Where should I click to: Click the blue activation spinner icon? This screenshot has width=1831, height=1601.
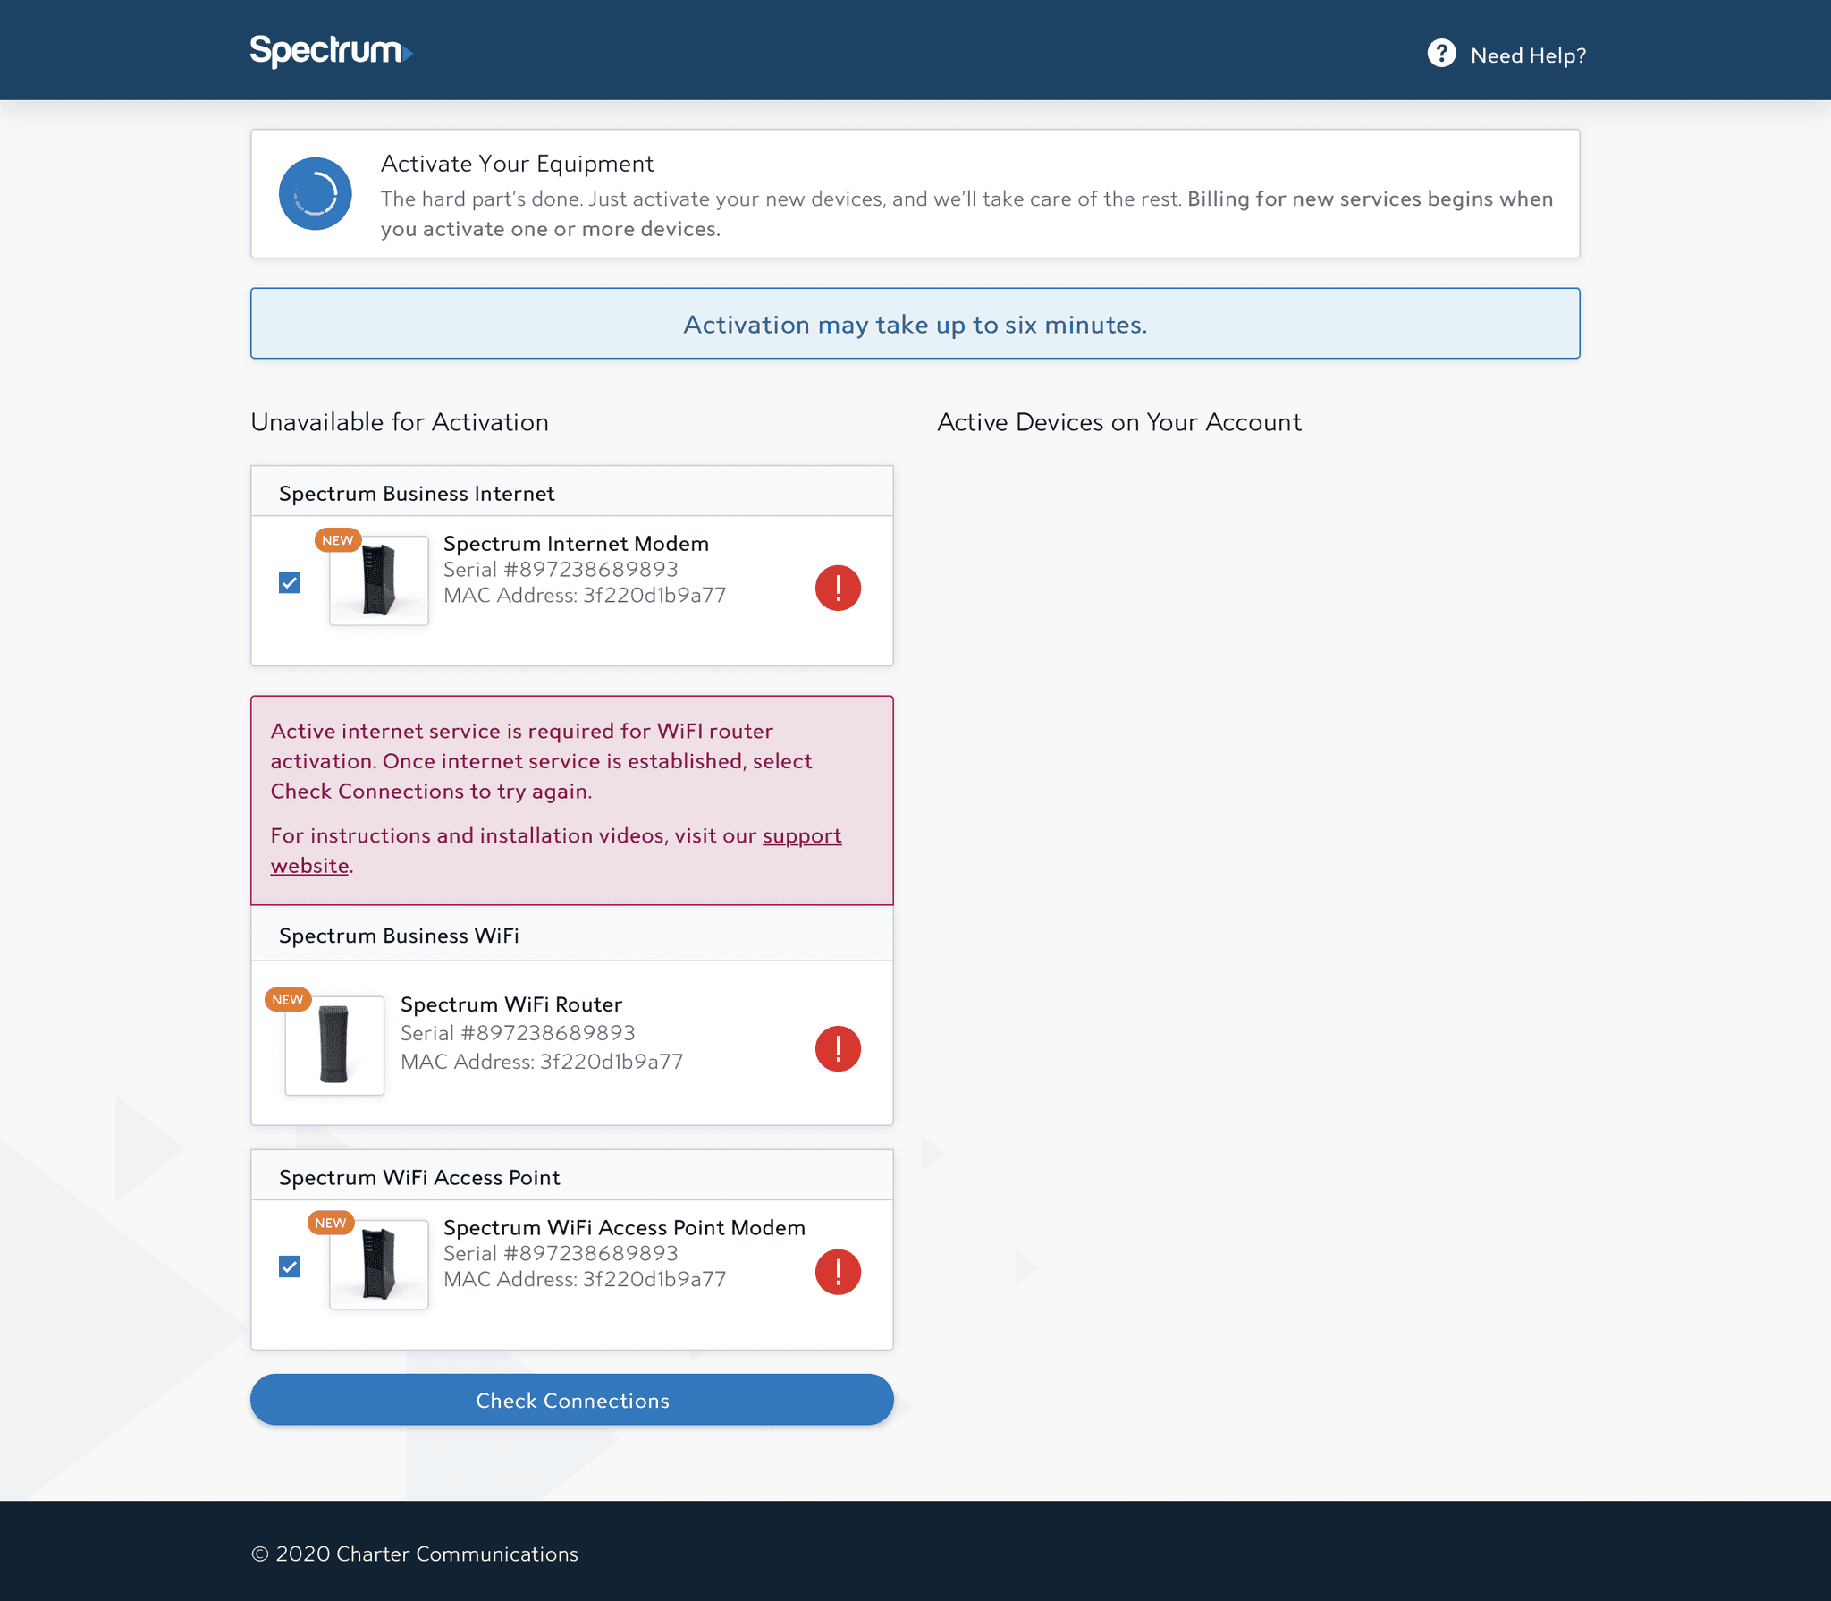point(315,194)
